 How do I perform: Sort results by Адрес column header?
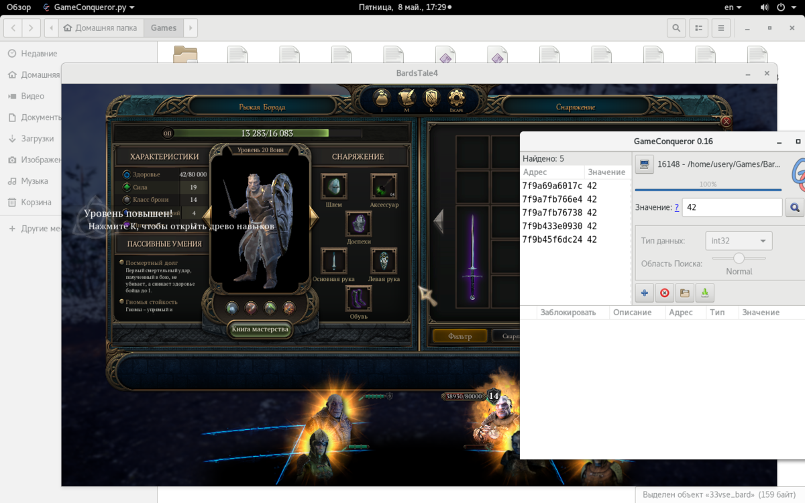(x=552, y=172)
